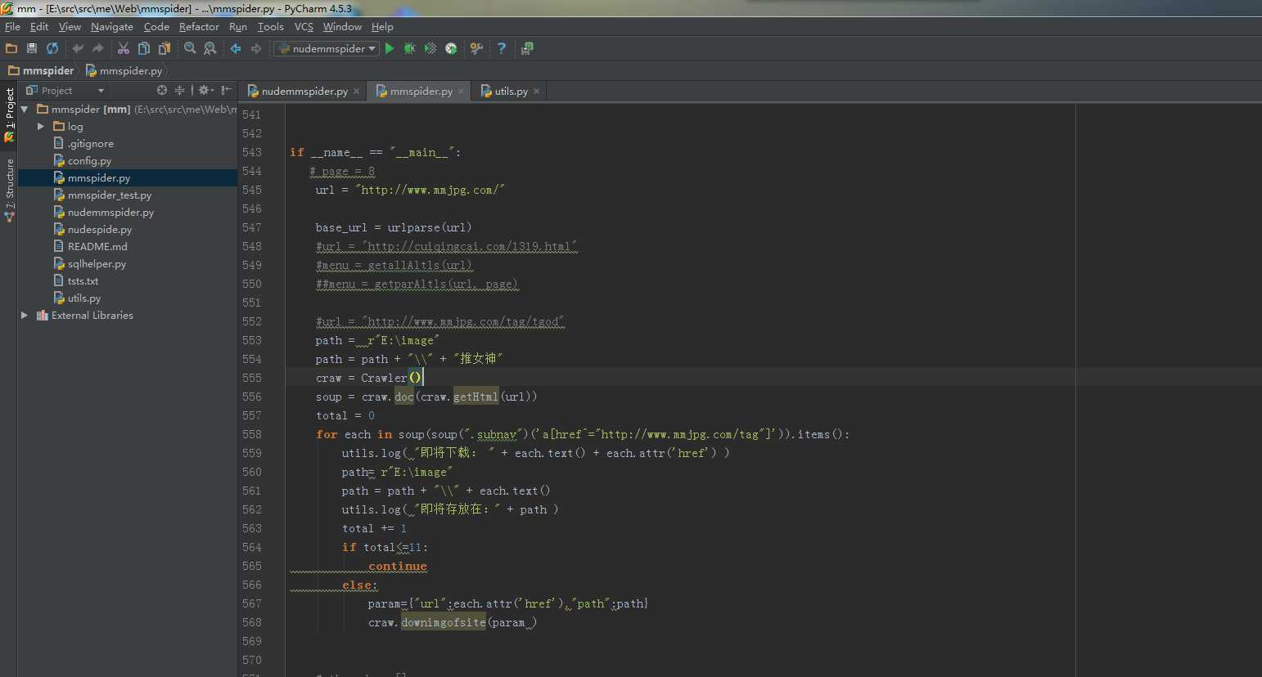The height and width of the screenshot is (677, 1262).
Task: Open the nudemmspider run configuration dropdown
Action: click(326, 48)
